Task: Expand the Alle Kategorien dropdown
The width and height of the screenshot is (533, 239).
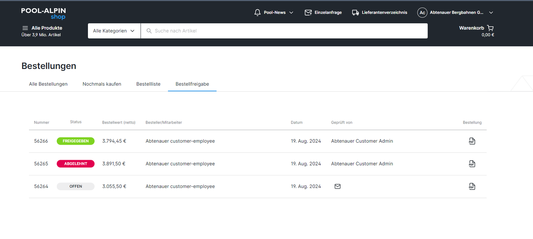Action: 114,31
